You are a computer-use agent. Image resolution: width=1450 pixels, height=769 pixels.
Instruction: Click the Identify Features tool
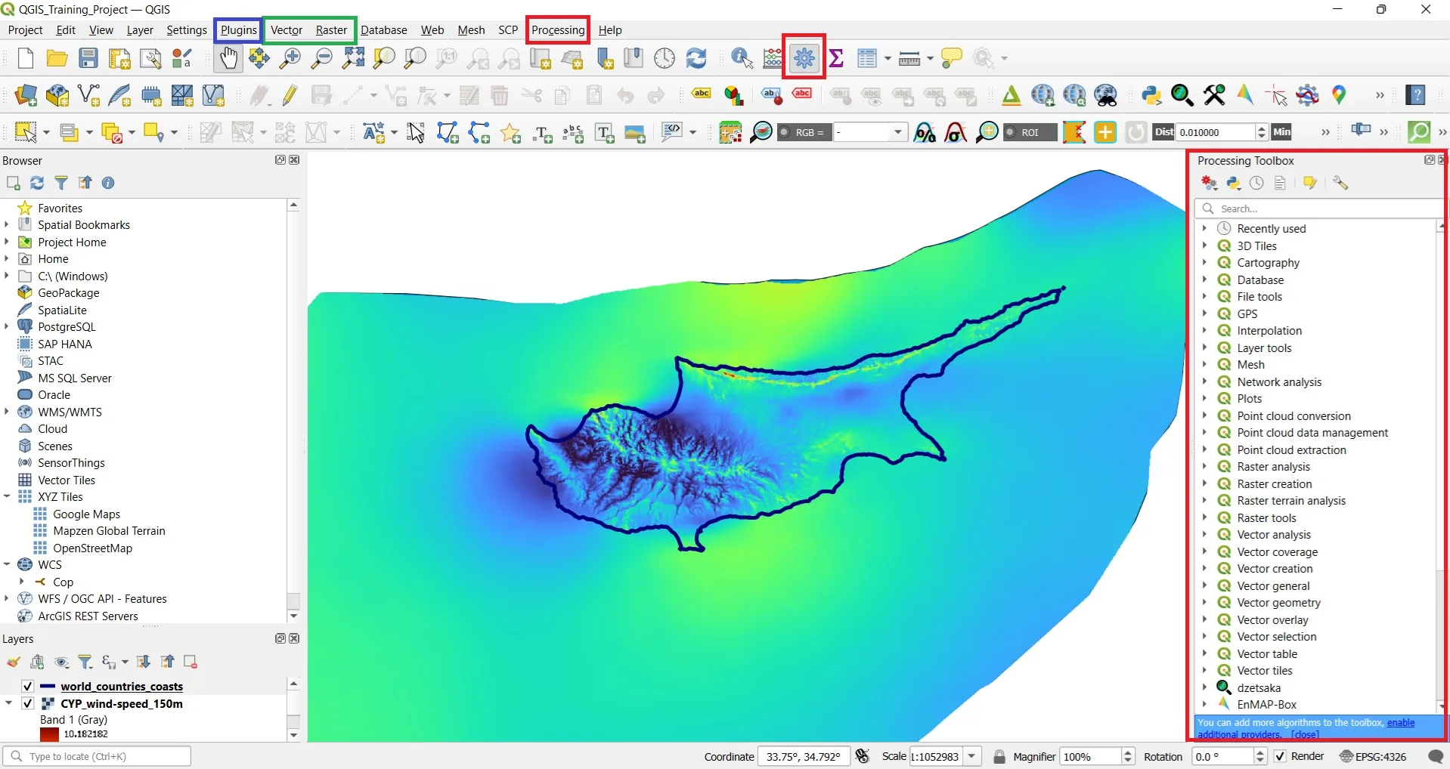click(x=742, y=58)
